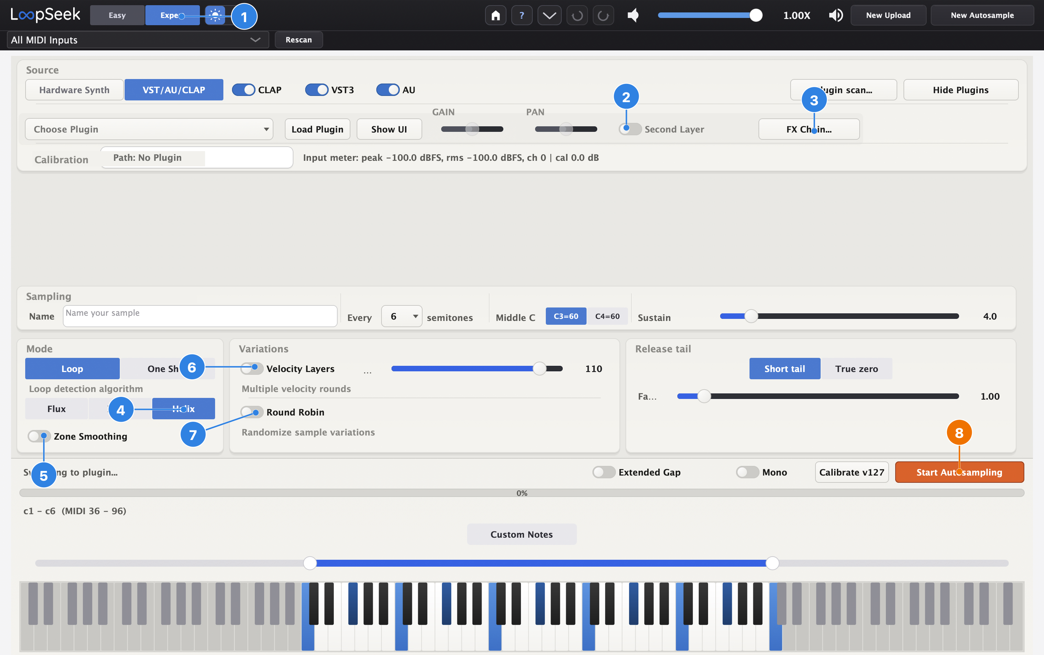Click the Home icon in the top bar
This screenshot has width=1044, height=655.
[495, 16]
